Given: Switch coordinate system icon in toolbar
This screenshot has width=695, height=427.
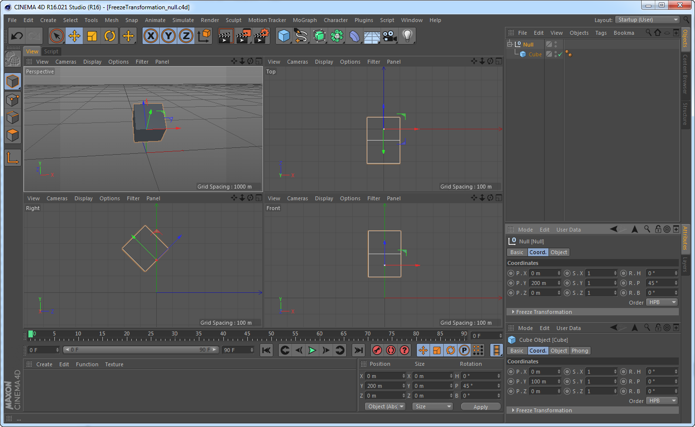Looking at the screenshot, I should [x=204, y=36].
